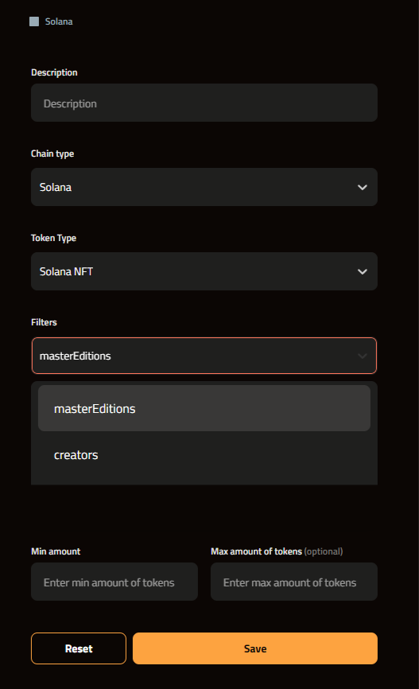Viewport: 419px width, 689px height.
Task: Collapse the Filters combo box showing masterEditions
Action: (204, 356)
